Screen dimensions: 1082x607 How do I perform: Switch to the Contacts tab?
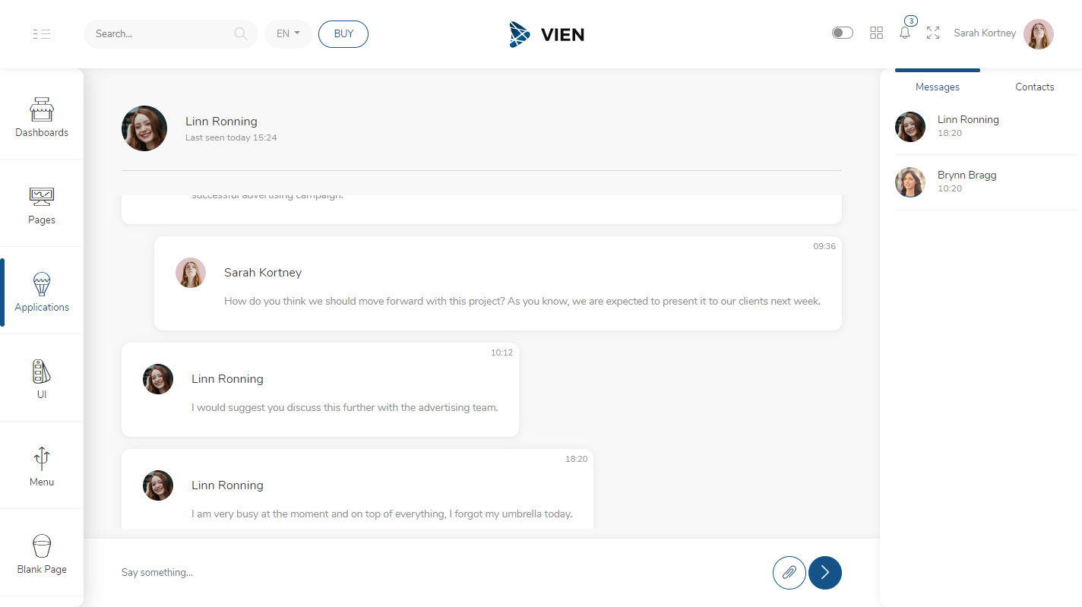point(1034,87)
